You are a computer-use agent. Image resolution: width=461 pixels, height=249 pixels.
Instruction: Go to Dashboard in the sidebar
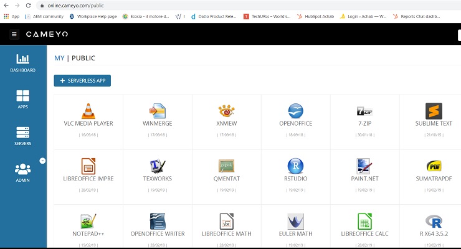[22, 63]
